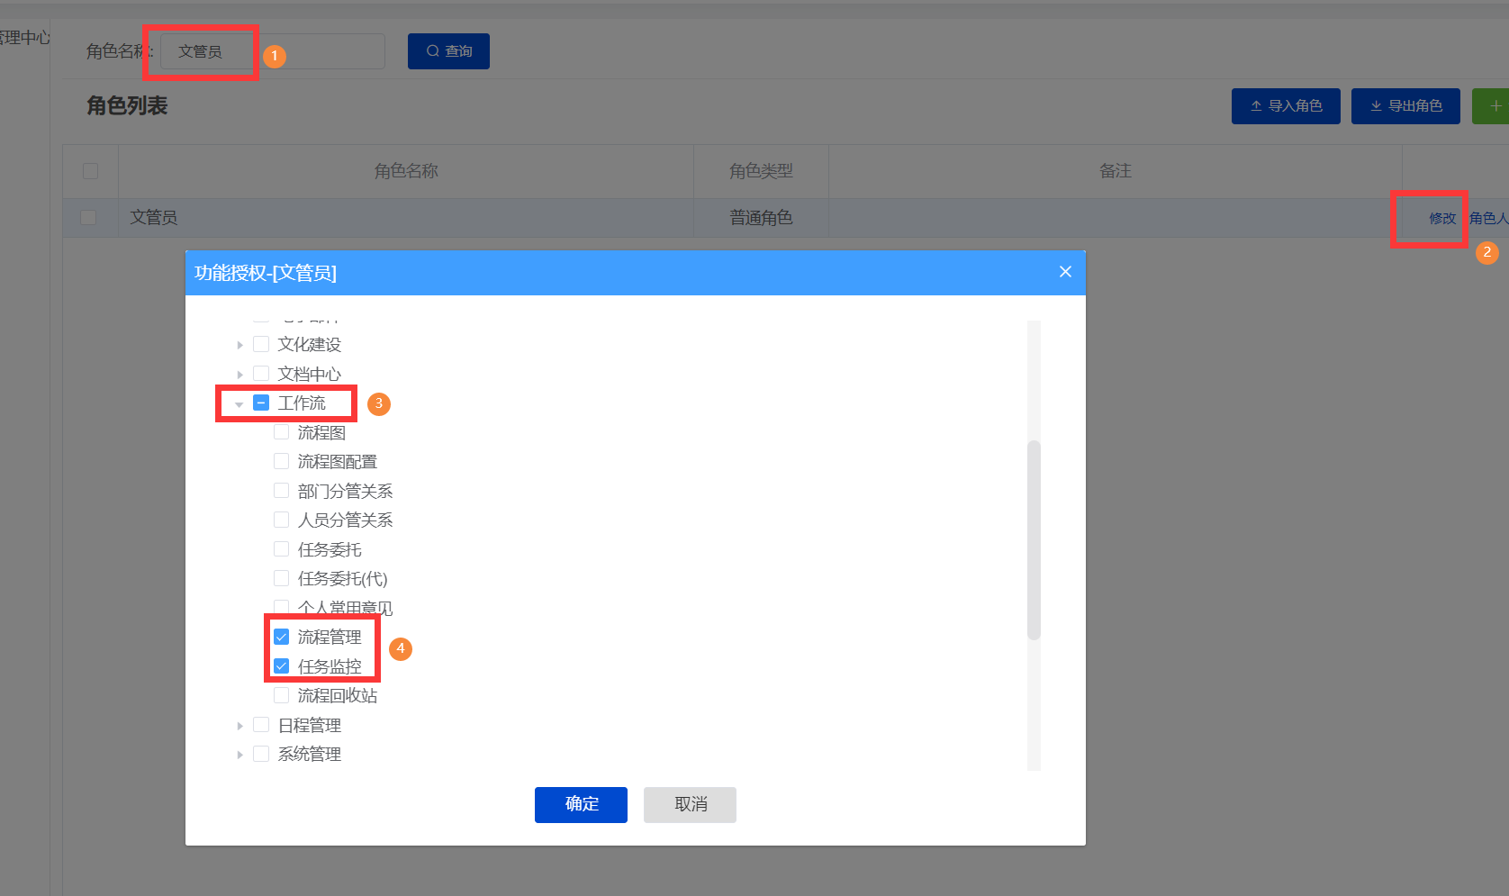Image resolution: width=1509 pixels, height=896 pixels.
Task: Click the 备注 column header
Action: [x=1115, y=171]
